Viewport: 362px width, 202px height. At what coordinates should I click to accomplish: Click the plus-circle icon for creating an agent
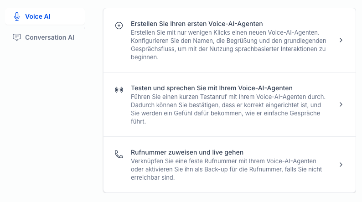coord(119,26)
